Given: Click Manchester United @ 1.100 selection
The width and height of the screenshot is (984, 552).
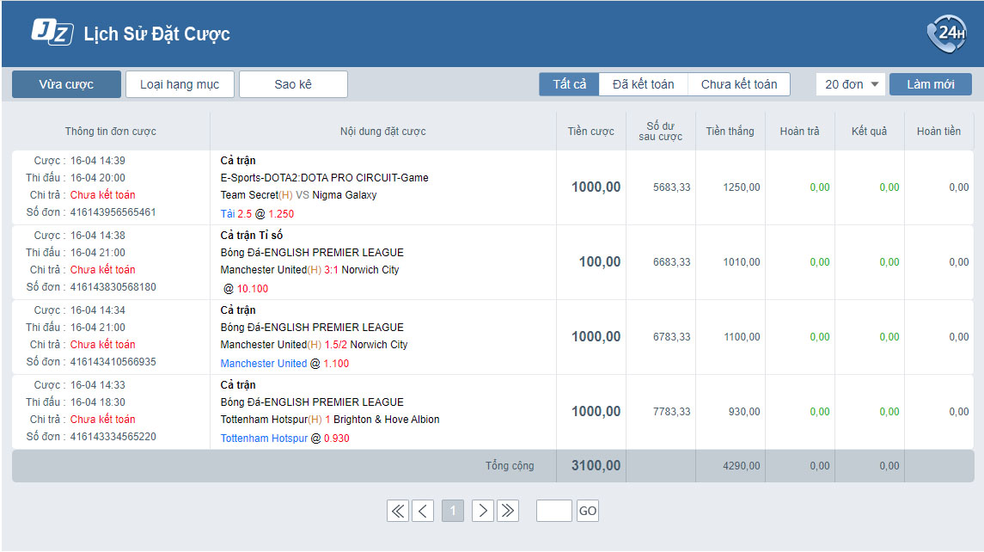Looking at the screenshot, I should (285, 364).
